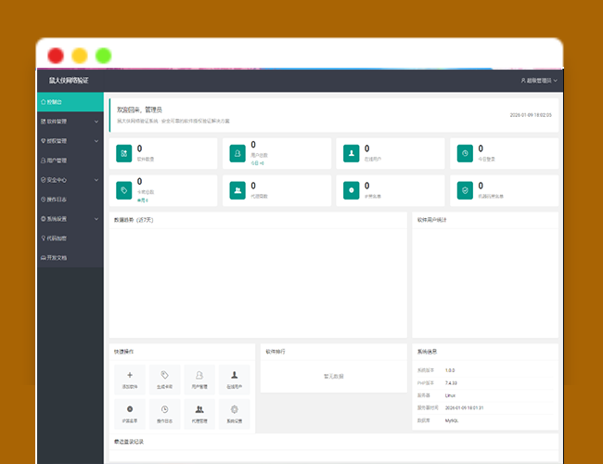This screenshot has height=464, width=603.
Task: Click the server value Linux
Action: pyautogui.click(x=450, y=395)
